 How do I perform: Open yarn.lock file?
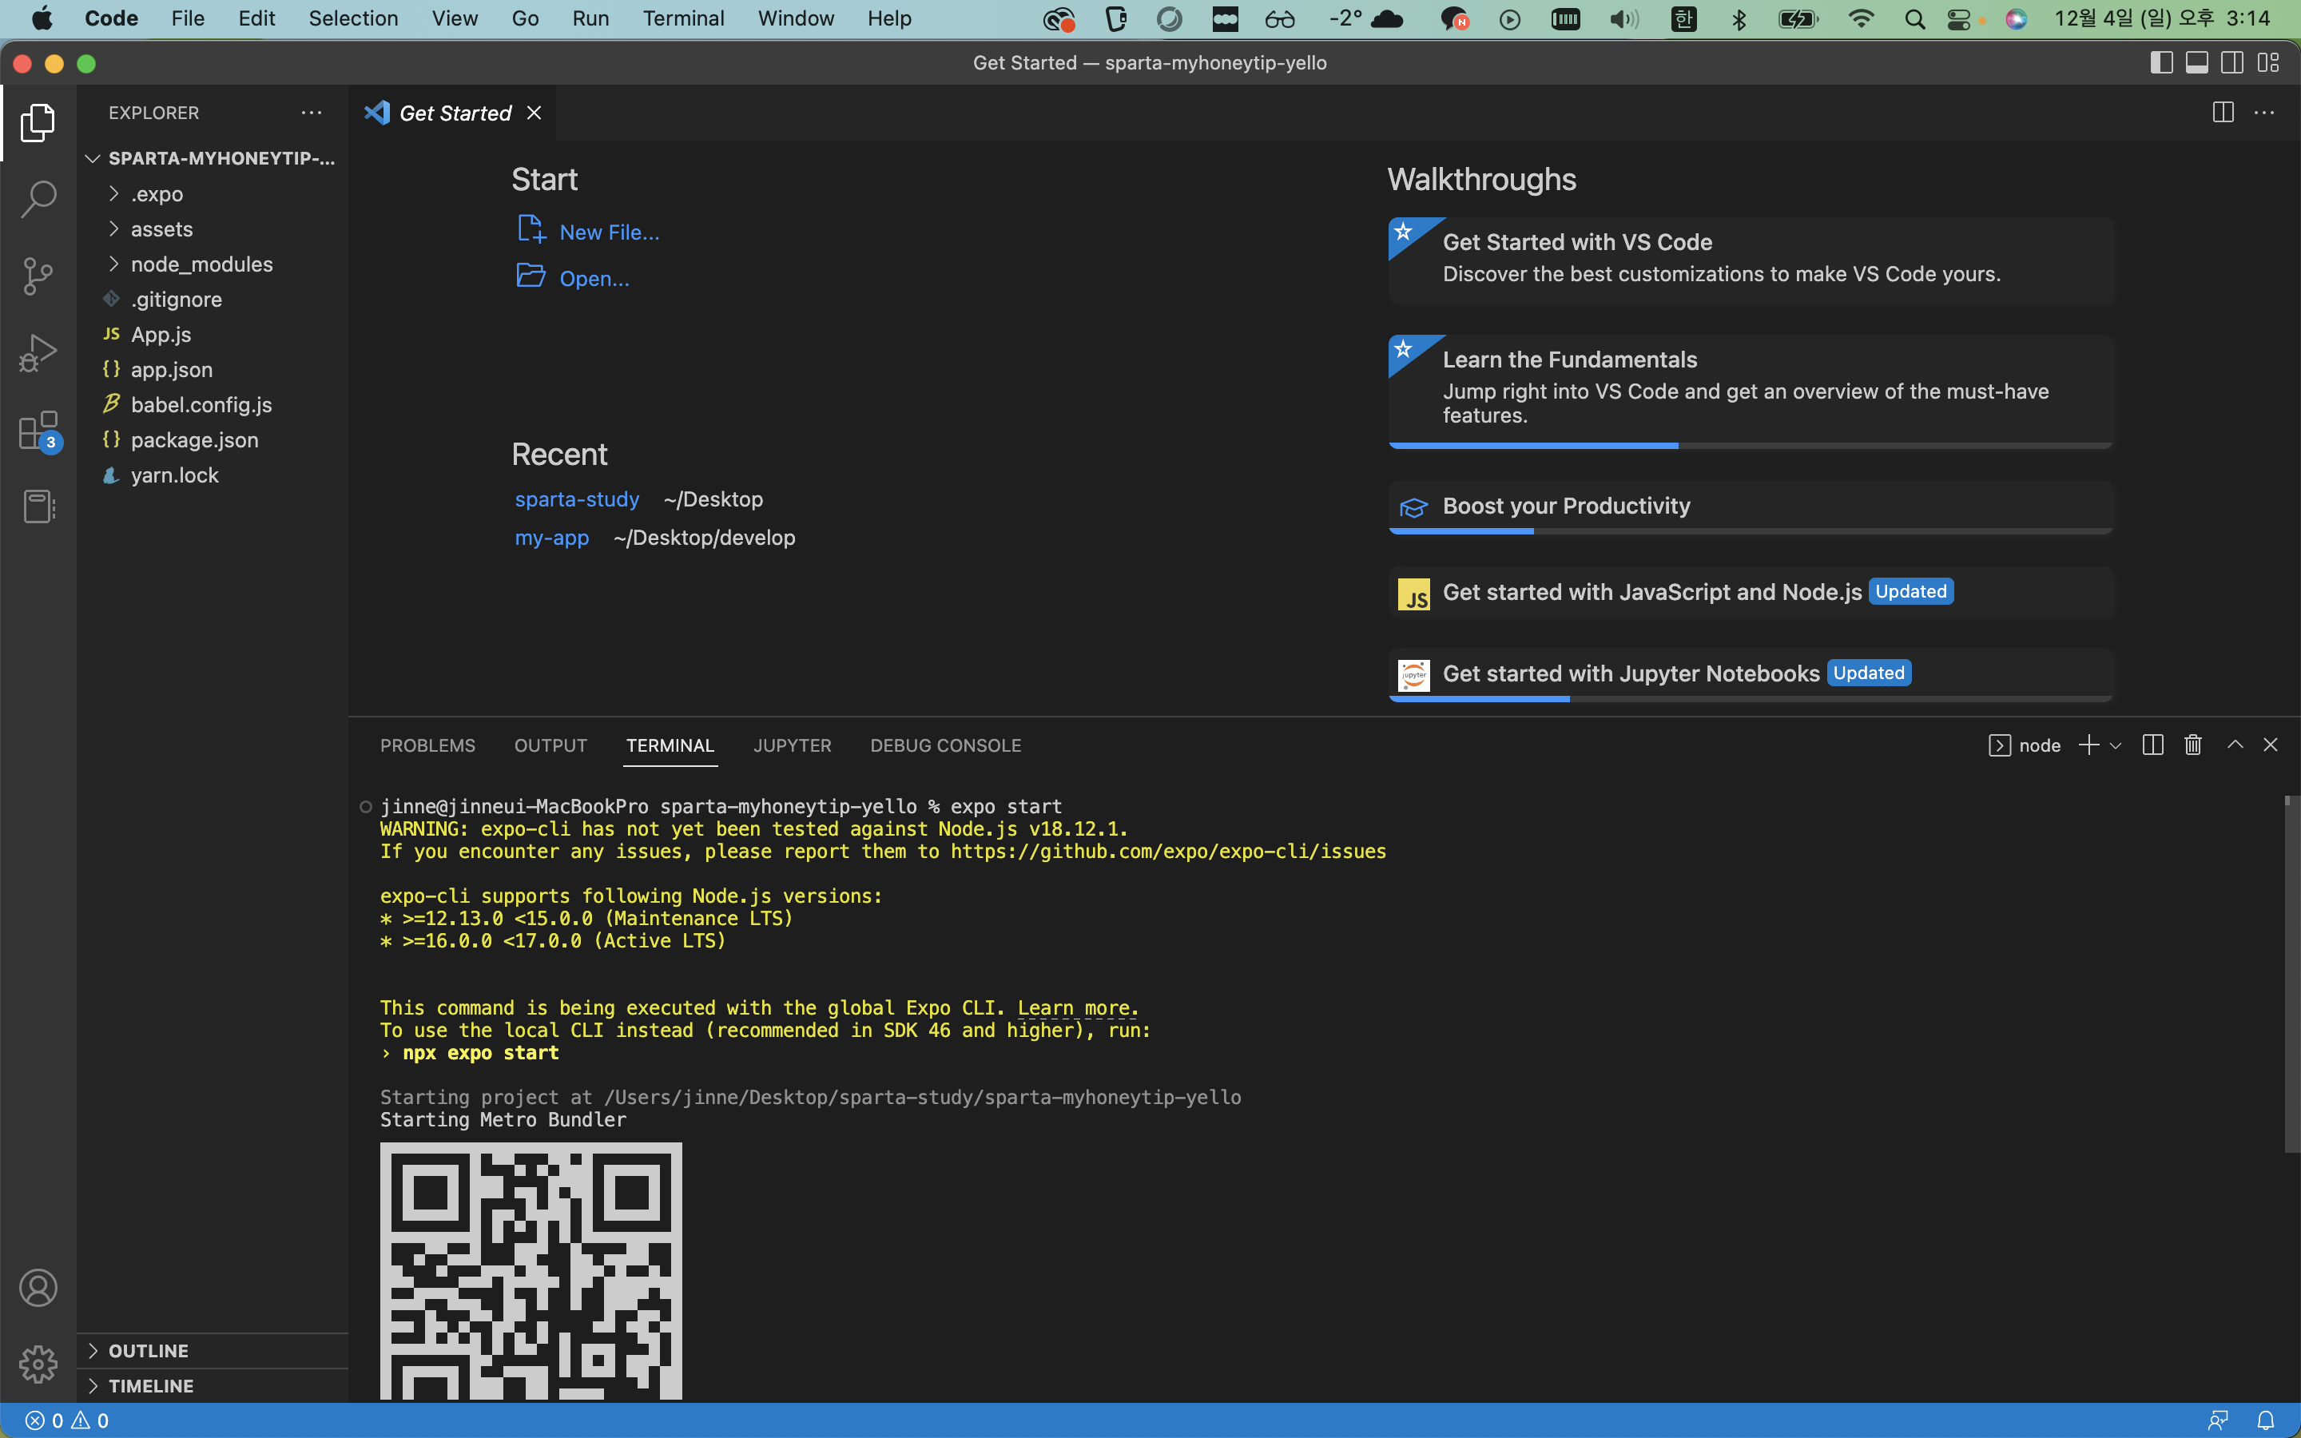pyautogui.click(x=212, y=475)
